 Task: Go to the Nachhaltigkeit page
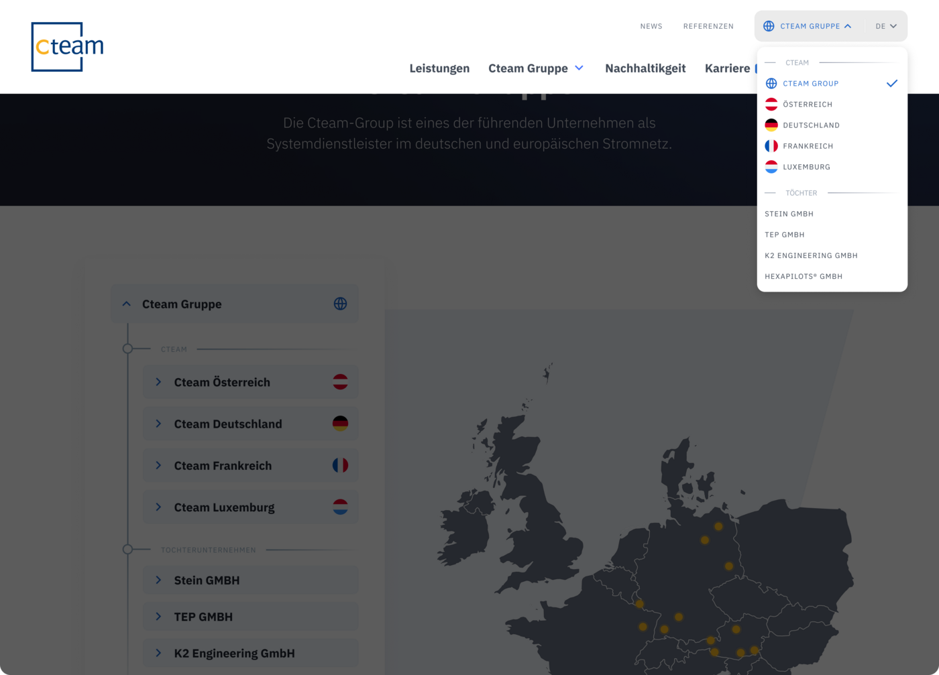(x=645, y=68)
